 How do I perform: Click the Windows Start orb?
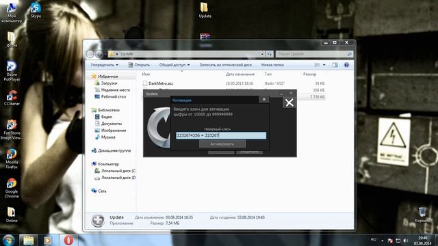pos(8,240)
